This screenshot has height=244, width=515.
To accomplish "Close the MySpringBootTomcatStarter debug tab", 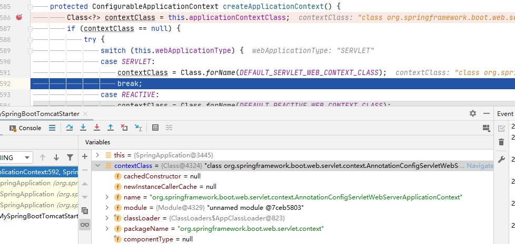I will coord(85,114).
